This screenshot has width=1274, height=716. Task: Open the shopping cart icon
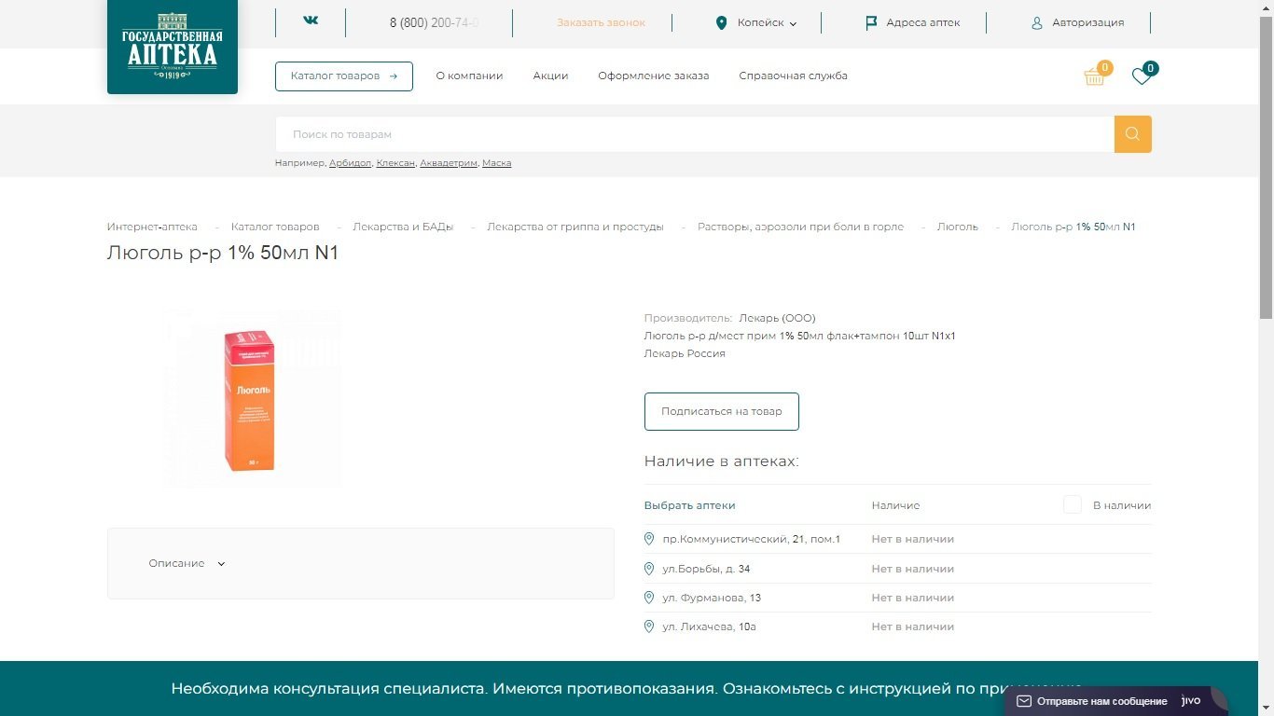point(1095,76)
